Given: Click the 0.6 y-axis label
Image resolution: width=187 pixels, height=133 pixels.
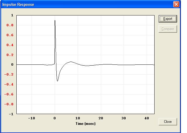Looking at the screenshot, I should point(10,35).
